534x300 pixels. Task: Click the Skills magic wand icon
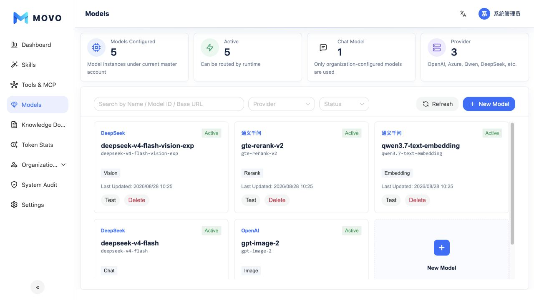14,65
